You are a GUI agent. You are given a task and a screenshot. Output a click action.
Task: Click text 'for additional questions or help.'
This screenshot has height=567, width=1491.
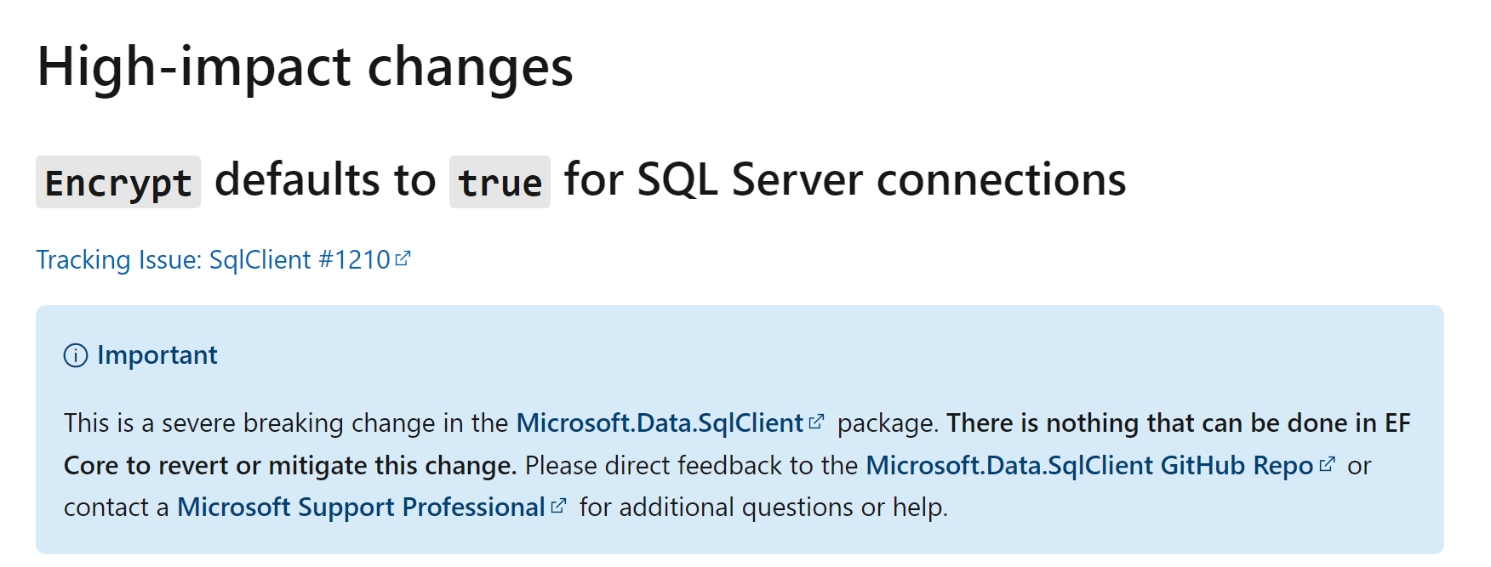[x=763, y=507]
